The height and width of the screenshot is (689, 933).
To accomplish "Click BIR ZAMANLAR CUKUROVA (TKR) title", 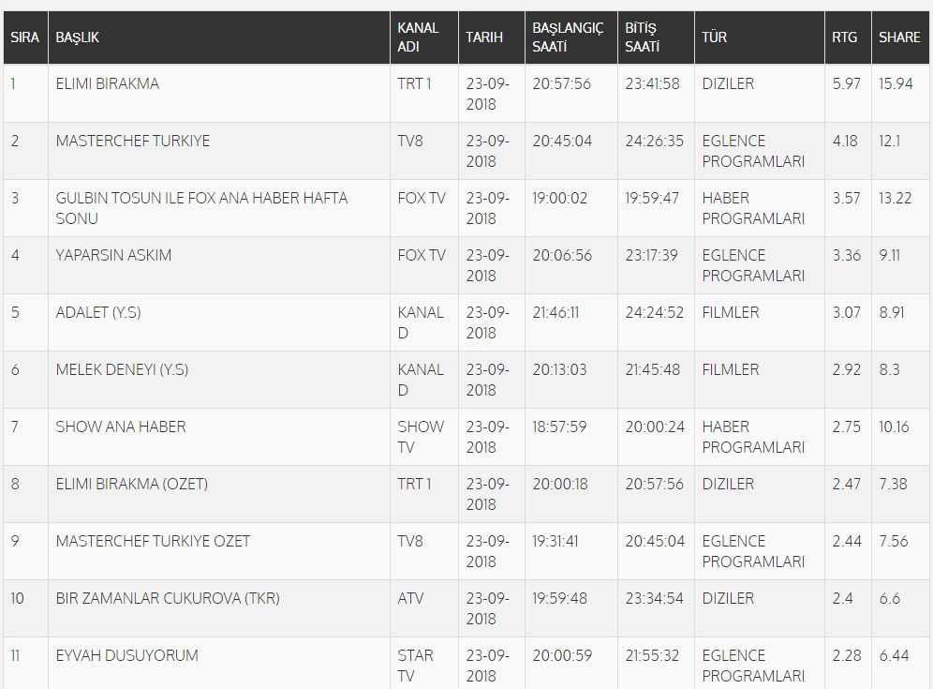I will [x=168, y=598].
